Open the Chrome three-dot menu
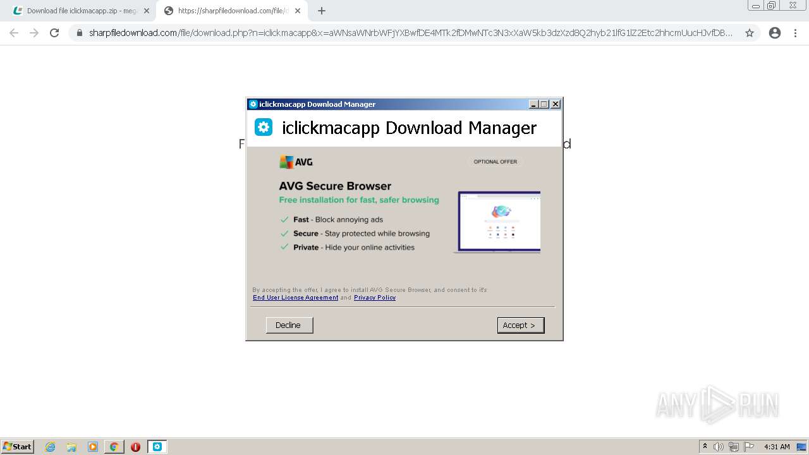The image size is (809, 455). pyautogui.click(x=795, y=33)
